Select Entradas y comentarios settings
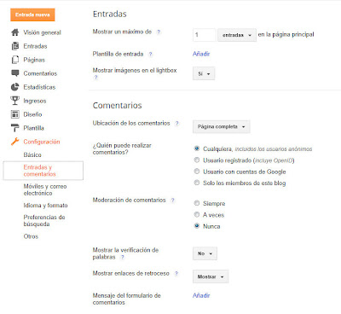 pos(43,171)
